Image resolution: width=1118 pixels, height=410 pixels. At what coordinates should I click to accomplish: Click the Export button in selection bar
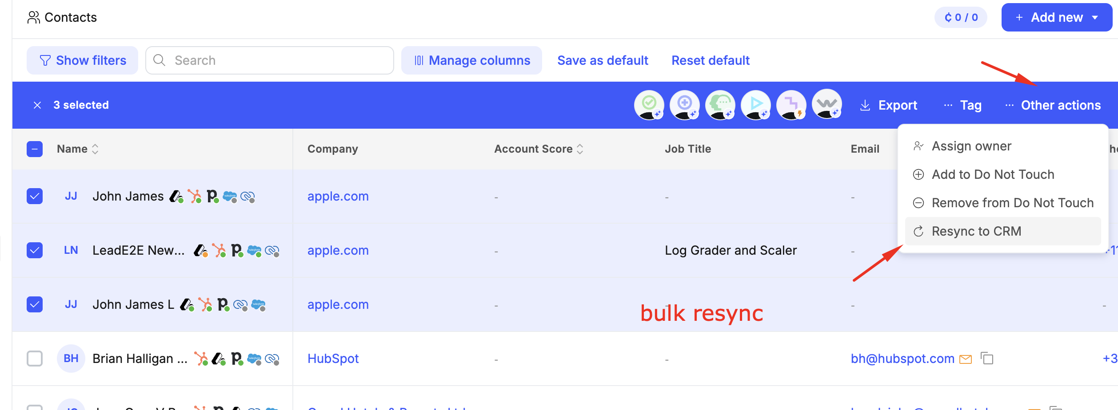click(889, 105)
